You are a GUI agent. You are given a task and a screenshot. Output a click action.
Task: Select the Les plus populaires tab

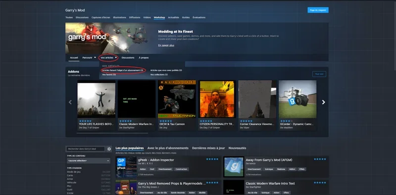click(x=130, y=148)
